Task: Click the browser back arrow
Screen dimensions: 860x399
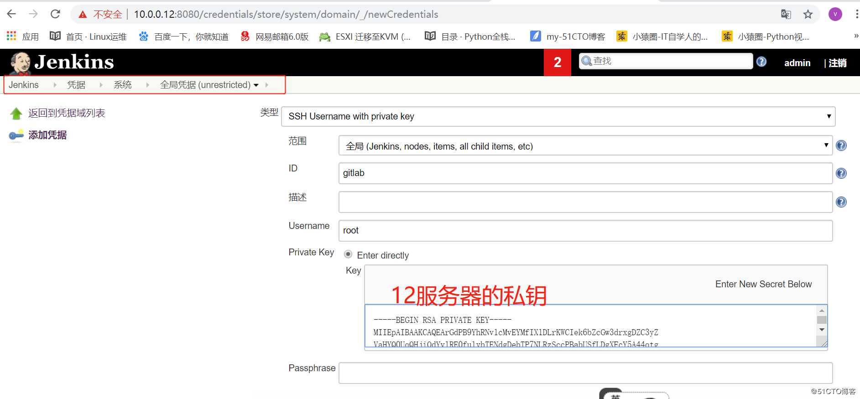Action: tap(11, 14)
